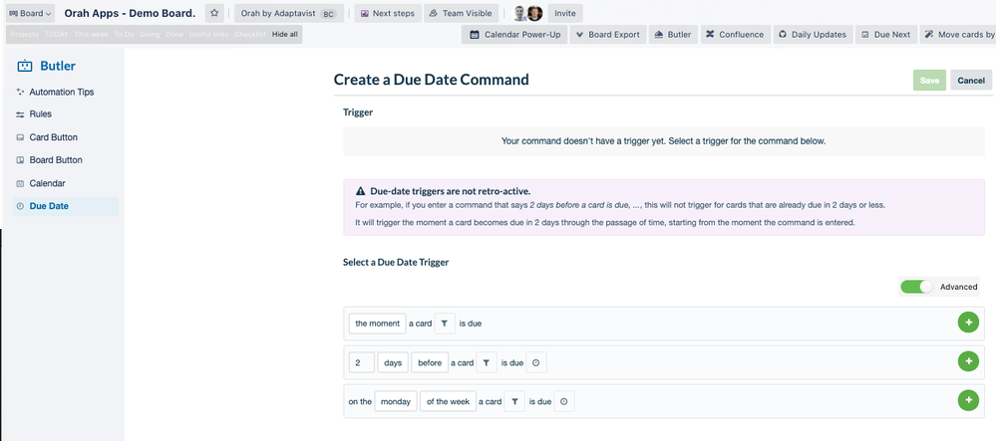Open card filter in 'the moment' row
996x441 pixels.
pos(444,324)
